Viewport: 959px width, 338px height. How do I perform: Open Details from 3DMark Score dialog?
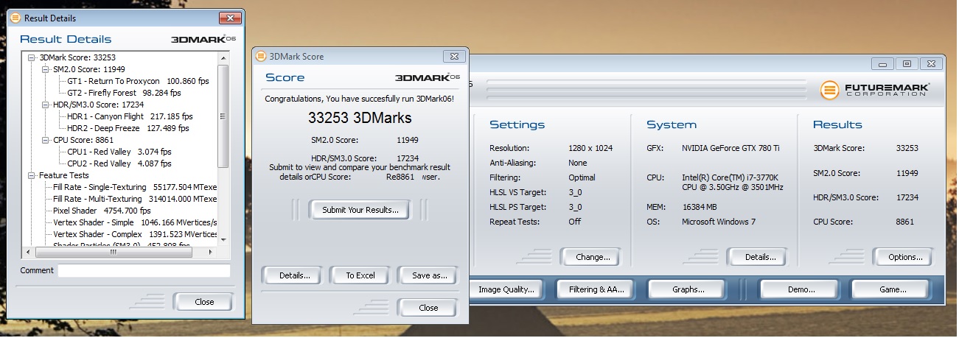pyautogui.click(x=293, y=275)
